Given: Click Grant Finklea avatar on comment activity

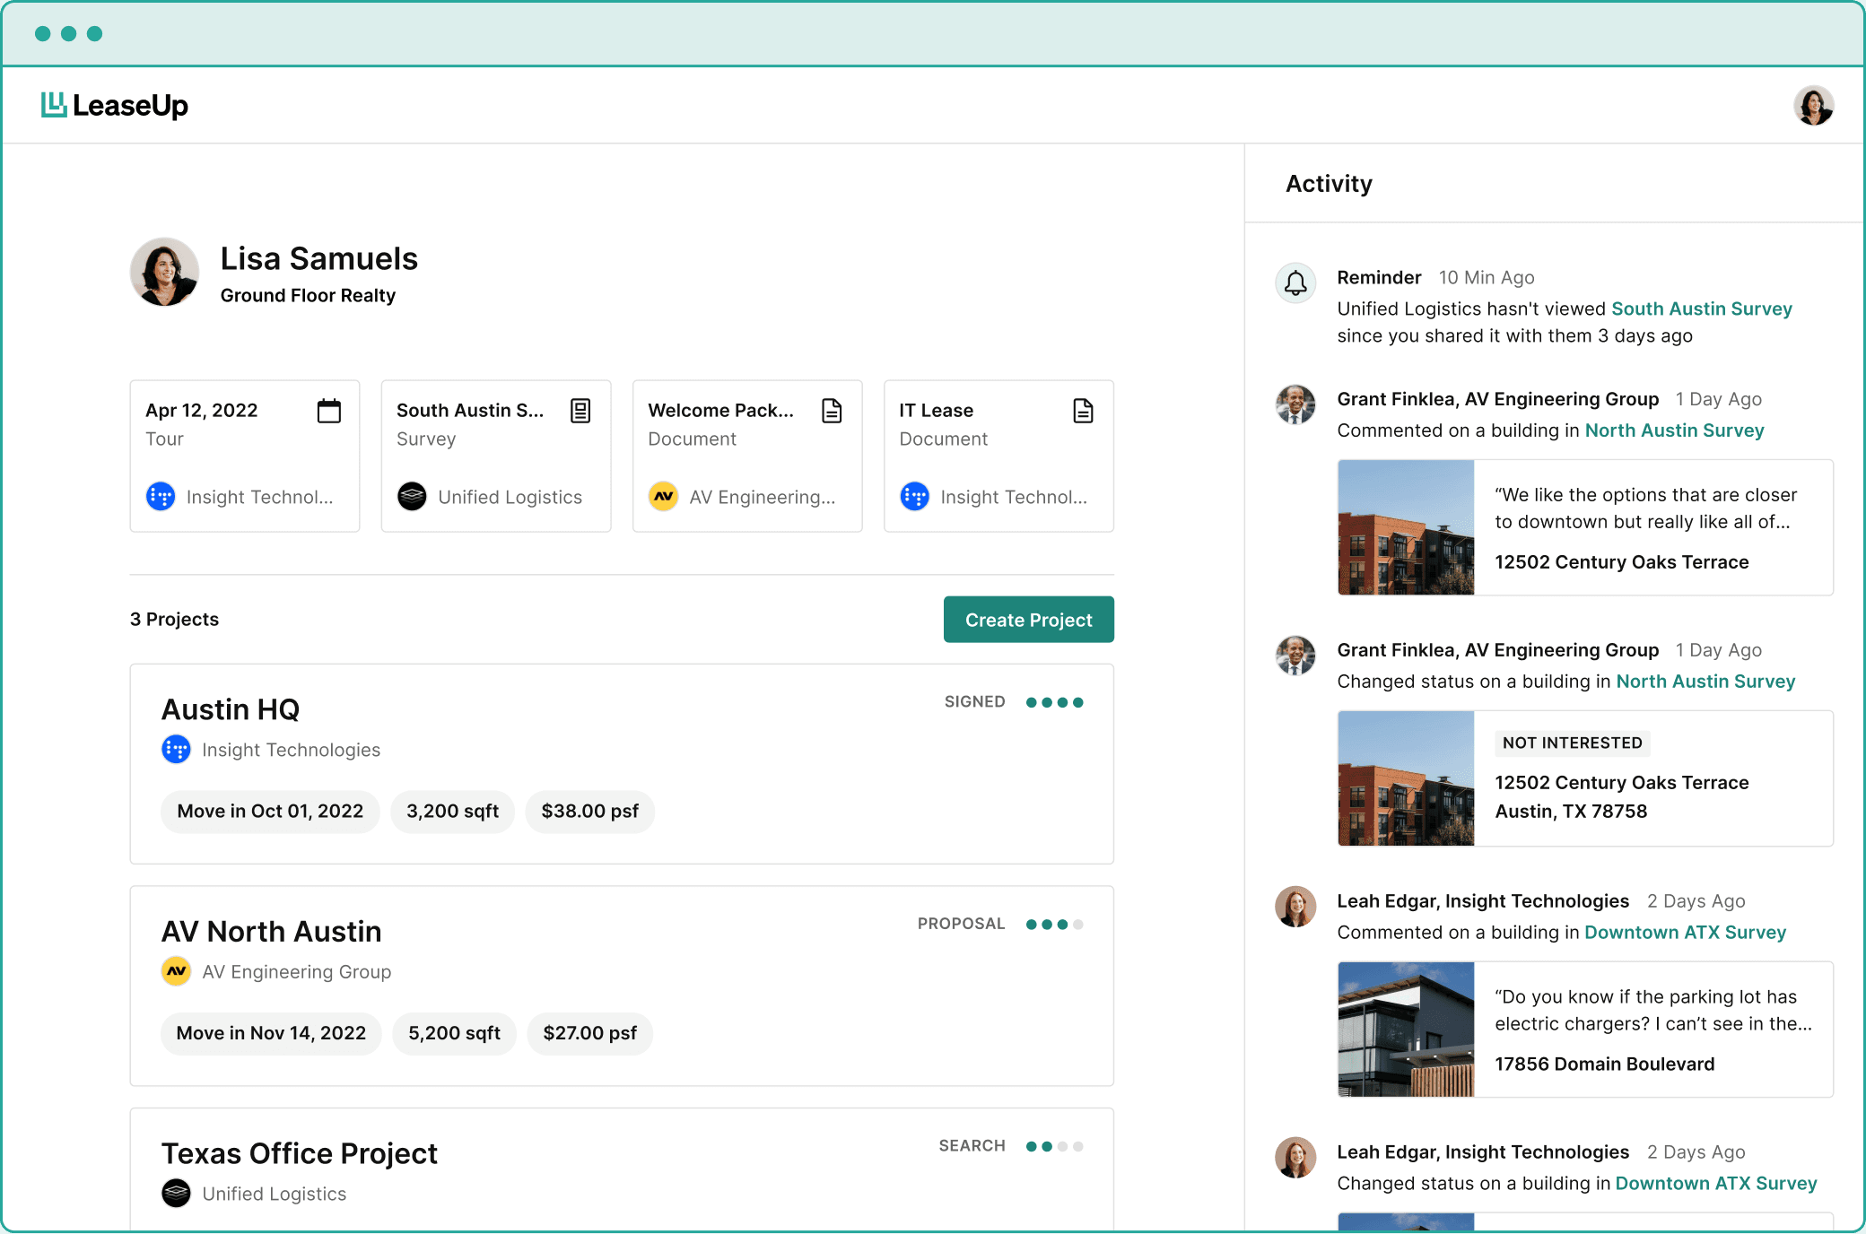Looking at the screenshot, I should [x=1295, y=404].
